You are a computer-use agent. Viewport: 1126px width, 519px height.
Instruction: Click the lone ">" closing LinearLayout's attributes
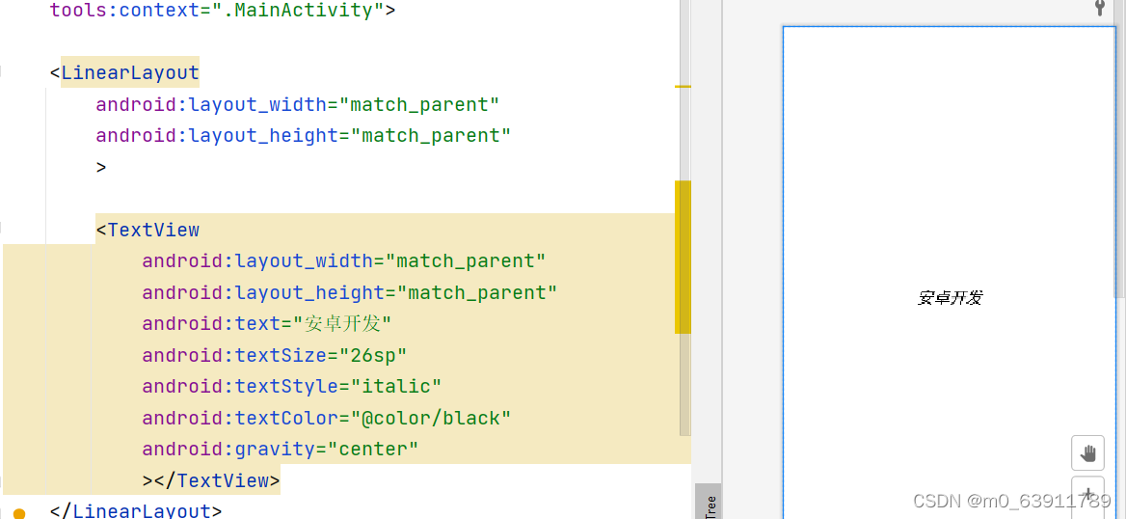click(101, 167)
